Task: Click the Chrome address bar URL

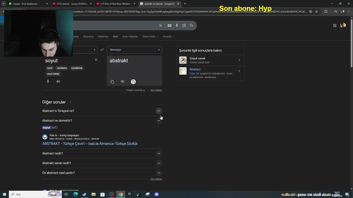Action: click(190, 12)
